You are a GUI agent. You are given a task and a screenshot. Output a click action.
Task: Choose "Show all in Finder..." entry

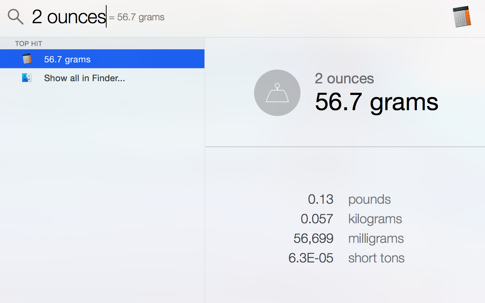pyautogui.click(x=84, y=78)
